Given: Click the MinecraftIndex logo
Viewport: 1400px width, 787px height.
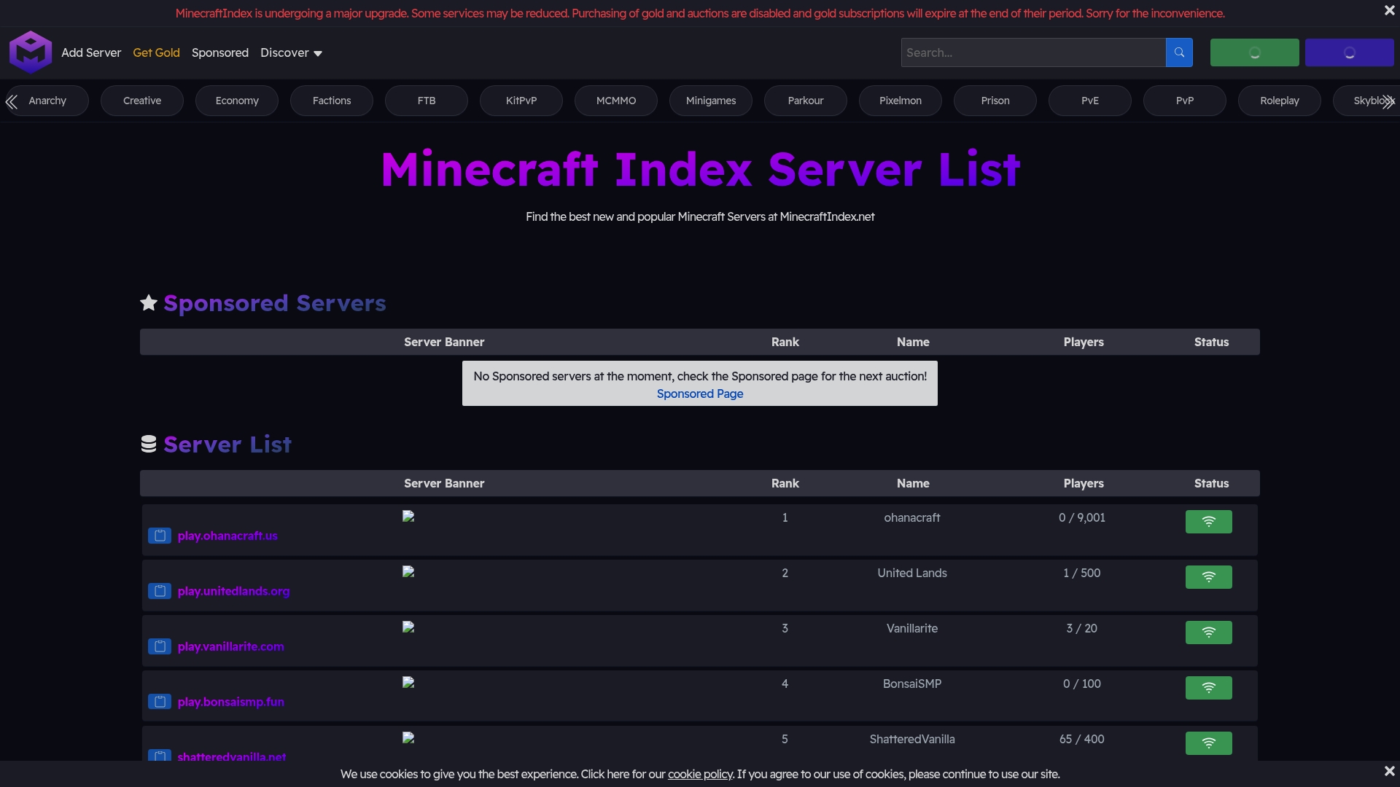Looking at the screenshot, I should (x=30, y=52).
